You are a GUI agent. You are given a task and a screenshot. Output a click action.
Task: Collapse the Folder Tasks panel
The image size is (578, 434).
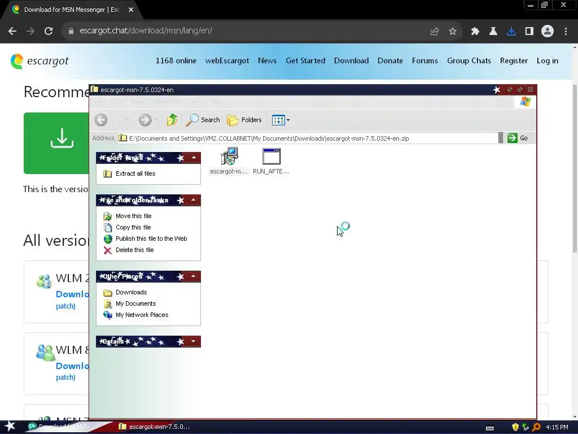194,158
